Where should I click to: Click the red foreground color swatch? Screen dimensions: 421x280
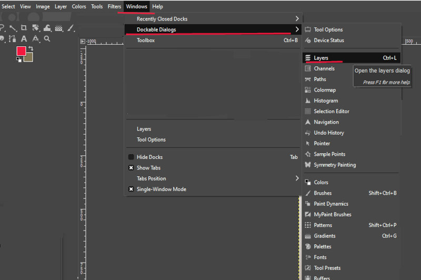click(21, 51)
